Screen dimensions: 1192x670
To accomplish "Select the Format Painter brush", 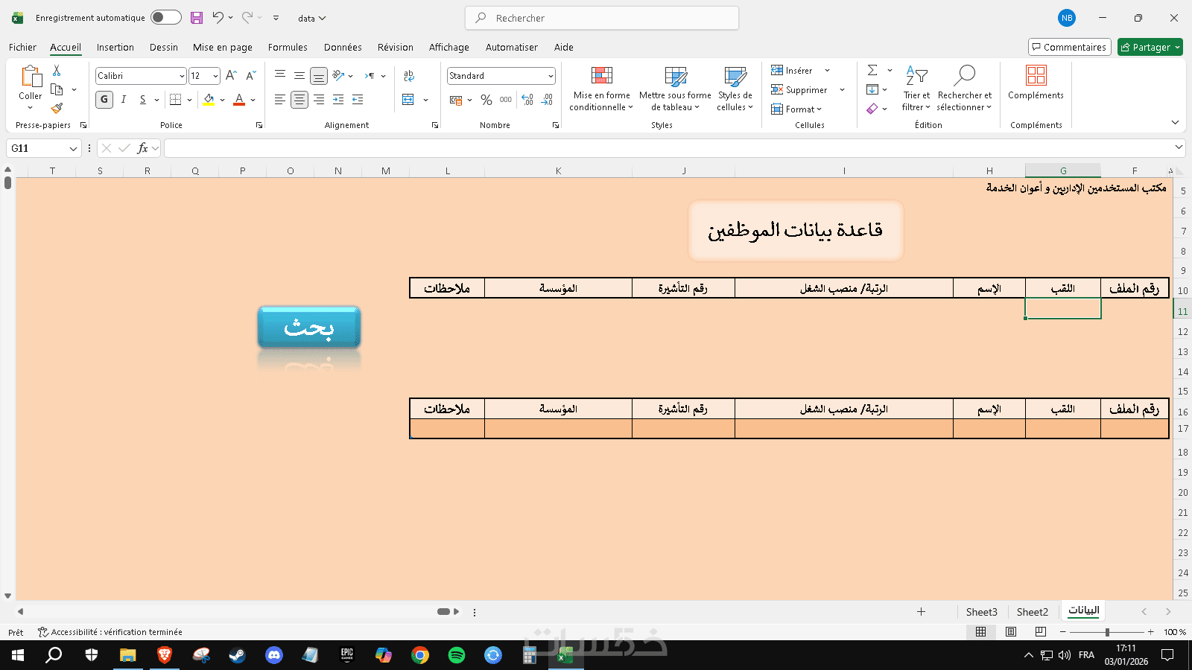I will coord(57,109).
